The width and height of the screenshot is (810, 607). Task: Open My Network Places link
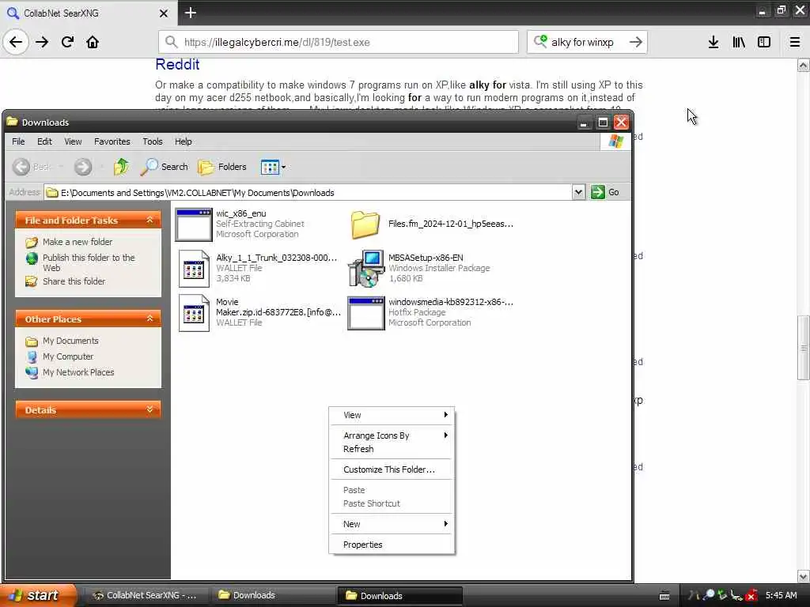(x=78, y=372)
